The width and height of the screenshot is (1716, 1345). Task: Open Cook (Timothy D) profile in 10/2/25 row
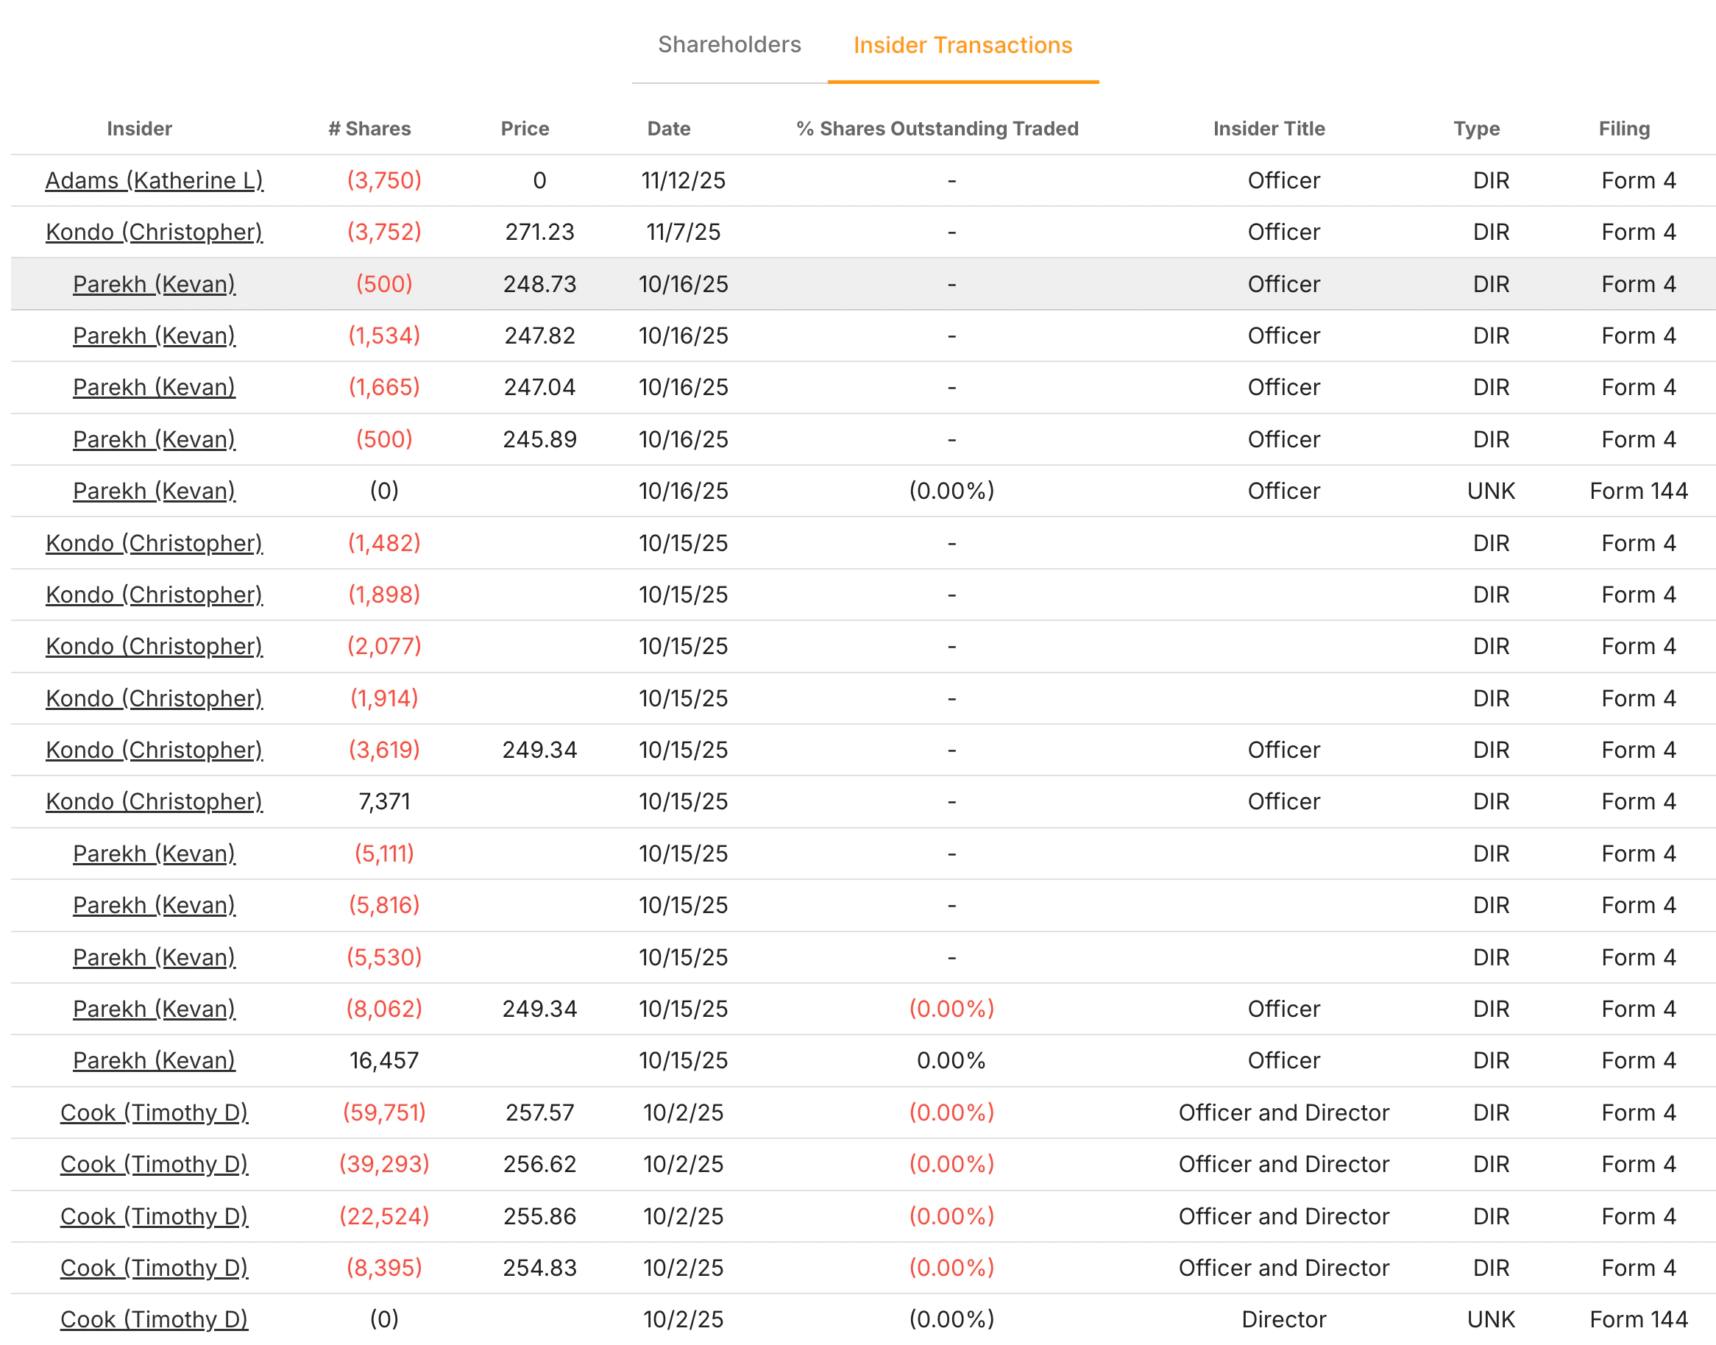point(155,1112)
